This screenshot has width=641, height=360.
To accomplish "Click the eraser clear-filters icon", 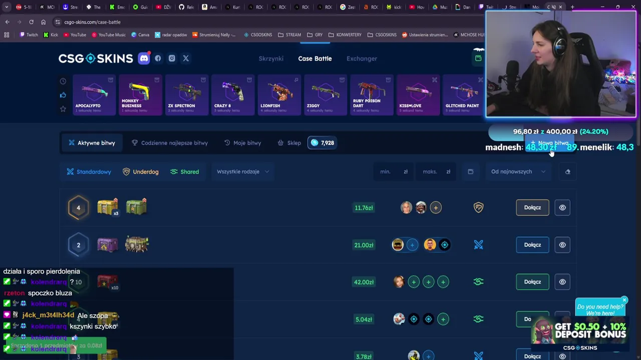I will [x=567, y=171].
